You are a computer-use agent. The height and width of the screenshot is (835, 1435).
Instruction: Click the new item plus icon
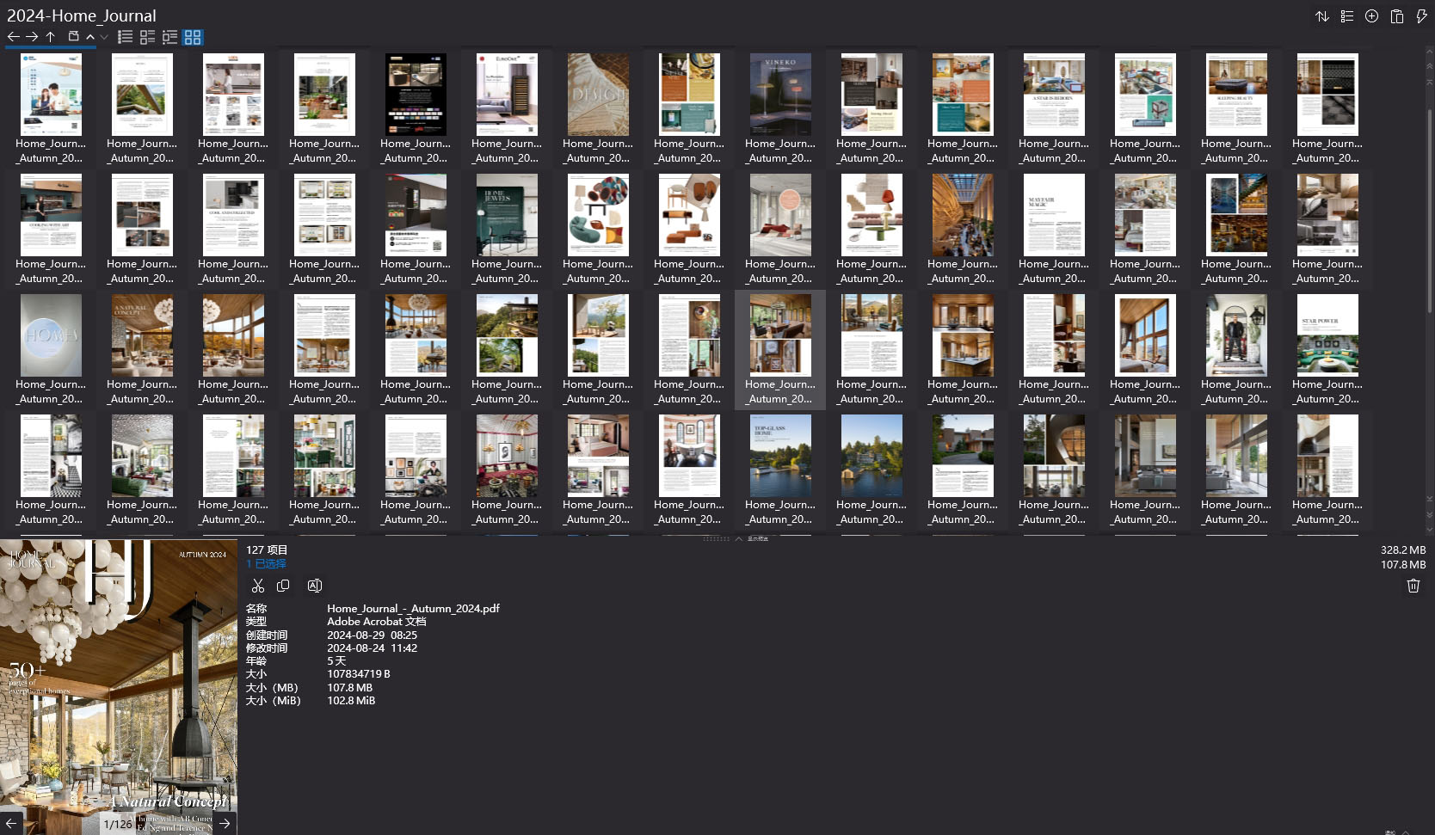pos(1371,15)
